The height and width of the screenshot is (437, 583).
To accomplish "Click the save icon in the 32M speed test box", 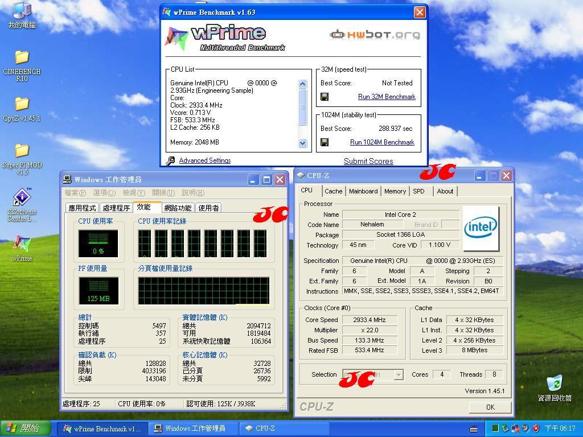I will coord(325,97).
